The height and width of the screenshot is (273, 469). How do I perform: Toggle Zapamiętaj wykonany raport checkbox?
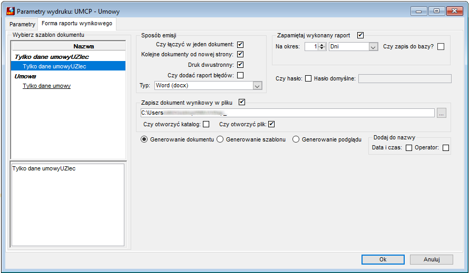(360, 35)
